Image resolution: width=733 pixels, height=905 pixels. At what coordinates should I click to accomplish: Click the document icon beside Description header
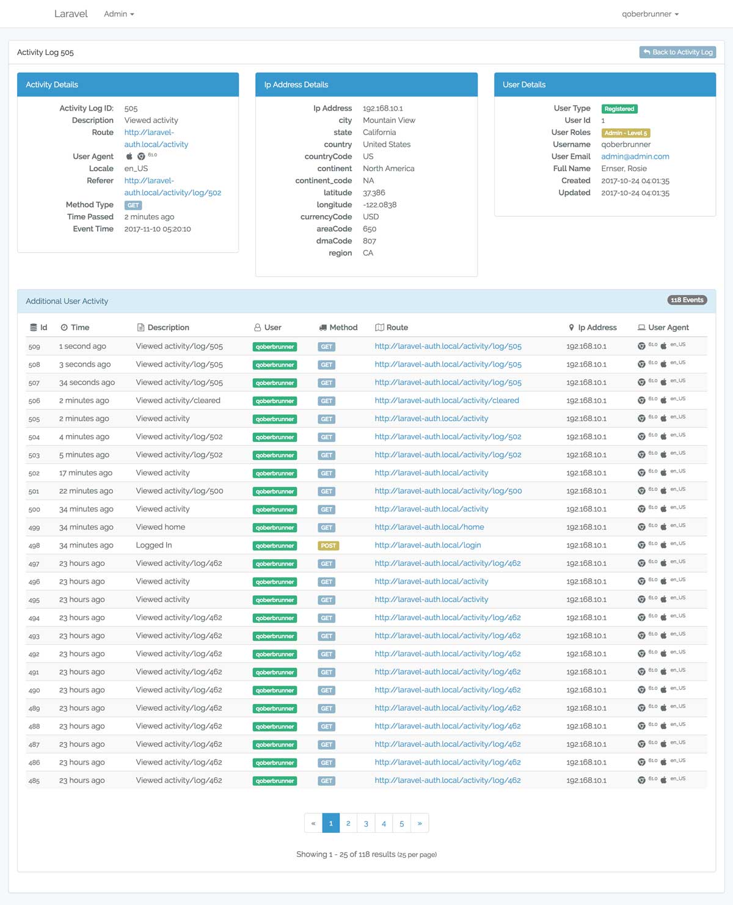click(x=141, y=328)
